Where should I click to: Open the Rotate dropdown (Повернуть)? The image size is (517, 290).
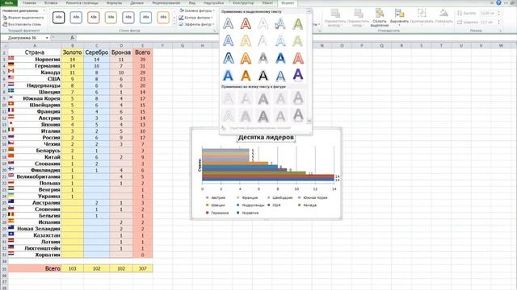point(443,18)
